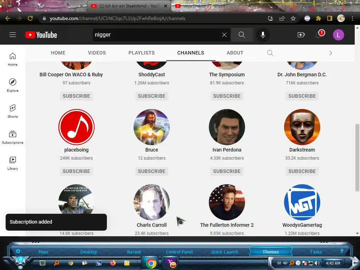
Task: Subscribe to Dr. John Bergman D.C.
Action: [302, 96]
